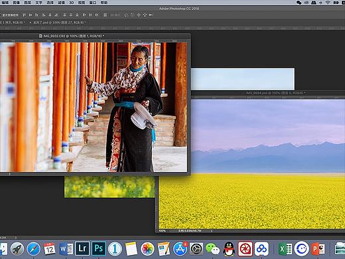The height and width of the screenshot is (259, 345).
Task: Click the IMG_9932.CR2 window title bar
Action: pyautogui.click(x=95, y=36)
